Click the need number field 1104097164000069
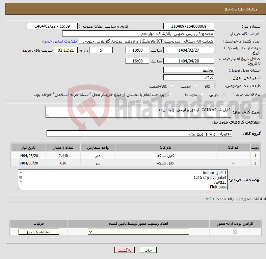The width and height of the screenshot is (266, 259). click(x=188, y=26)
